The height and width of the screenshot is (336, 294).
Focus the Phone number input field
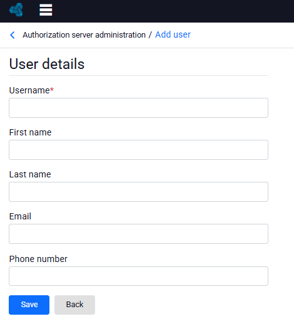(138, 276)
